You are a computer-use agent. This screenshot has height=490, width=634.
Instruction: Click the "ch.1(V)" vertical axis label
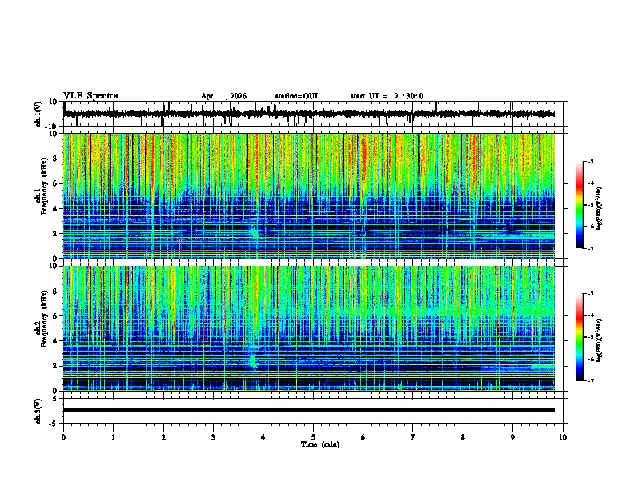(x=38, y=114)
